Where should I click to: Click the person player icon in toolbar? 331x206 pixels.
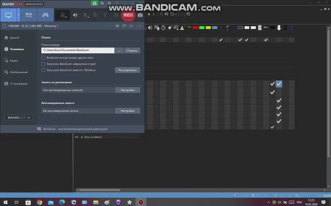pos(182,28)
